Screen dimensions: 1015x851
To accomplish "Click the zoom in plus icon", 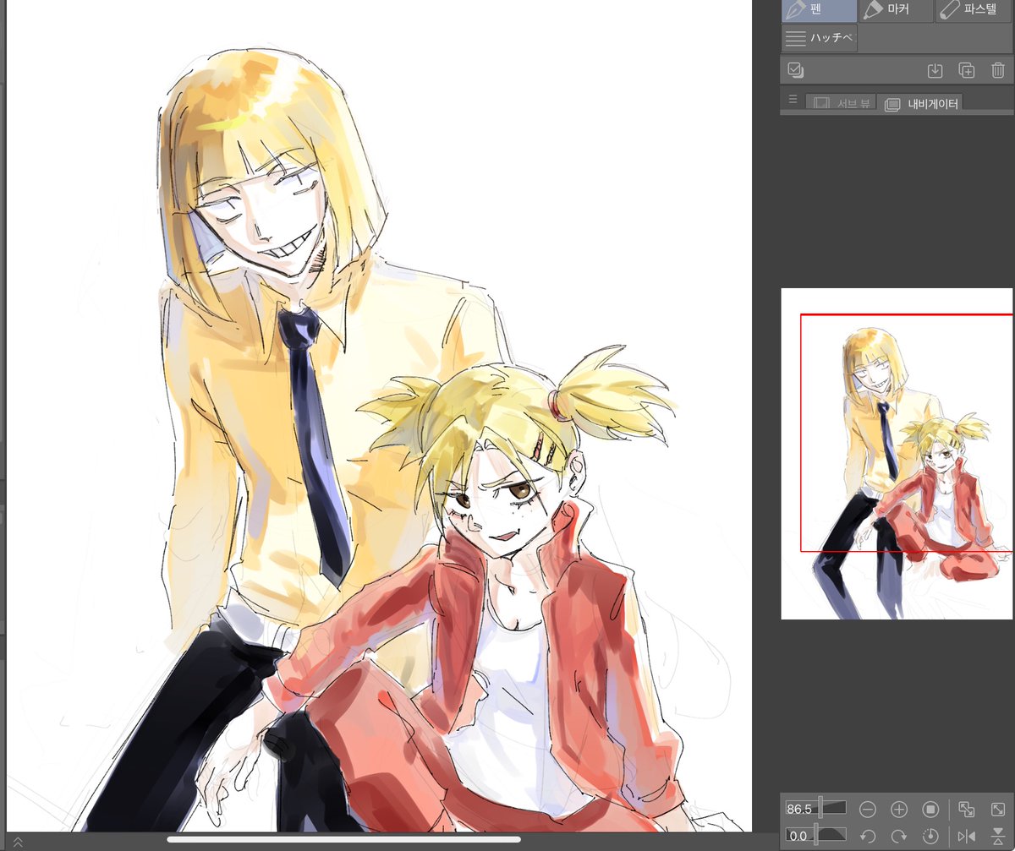I will tap(899, 810).
